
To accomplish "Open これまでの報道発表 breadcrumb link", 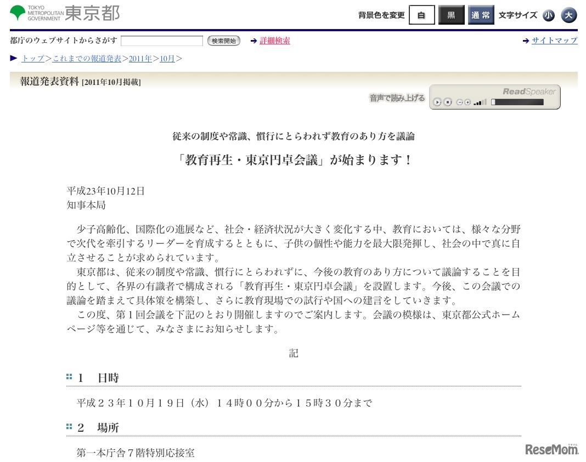I will (x=87, y=59).
